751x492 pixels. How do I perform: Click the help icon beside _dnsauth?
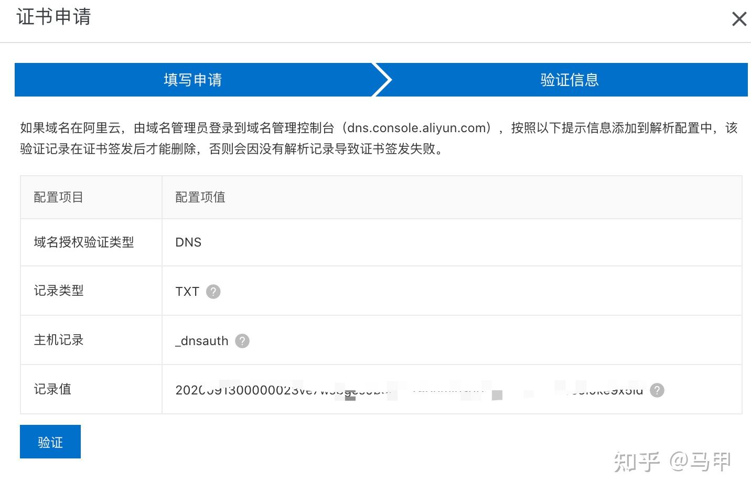pyautogui.click(x=242, y=341)
